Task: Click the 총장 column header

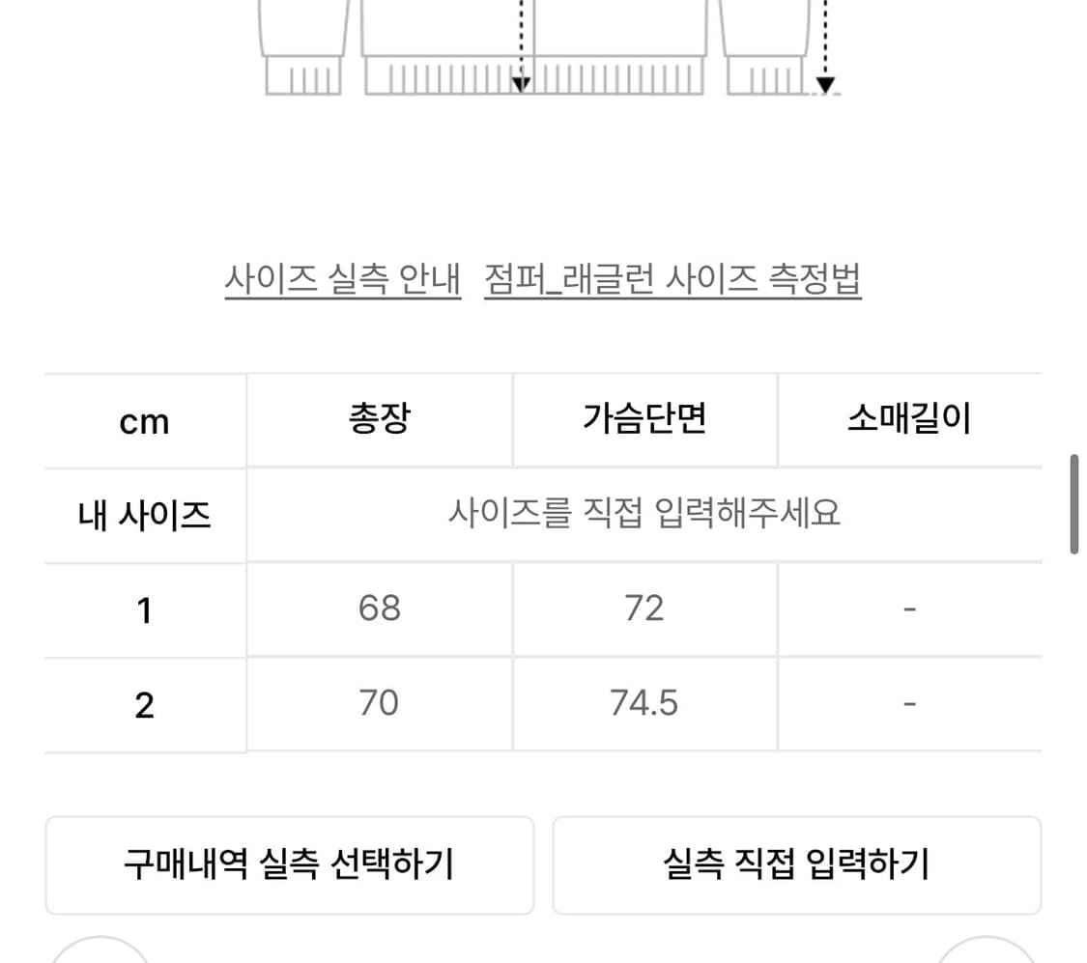Action: click(379, 418)
